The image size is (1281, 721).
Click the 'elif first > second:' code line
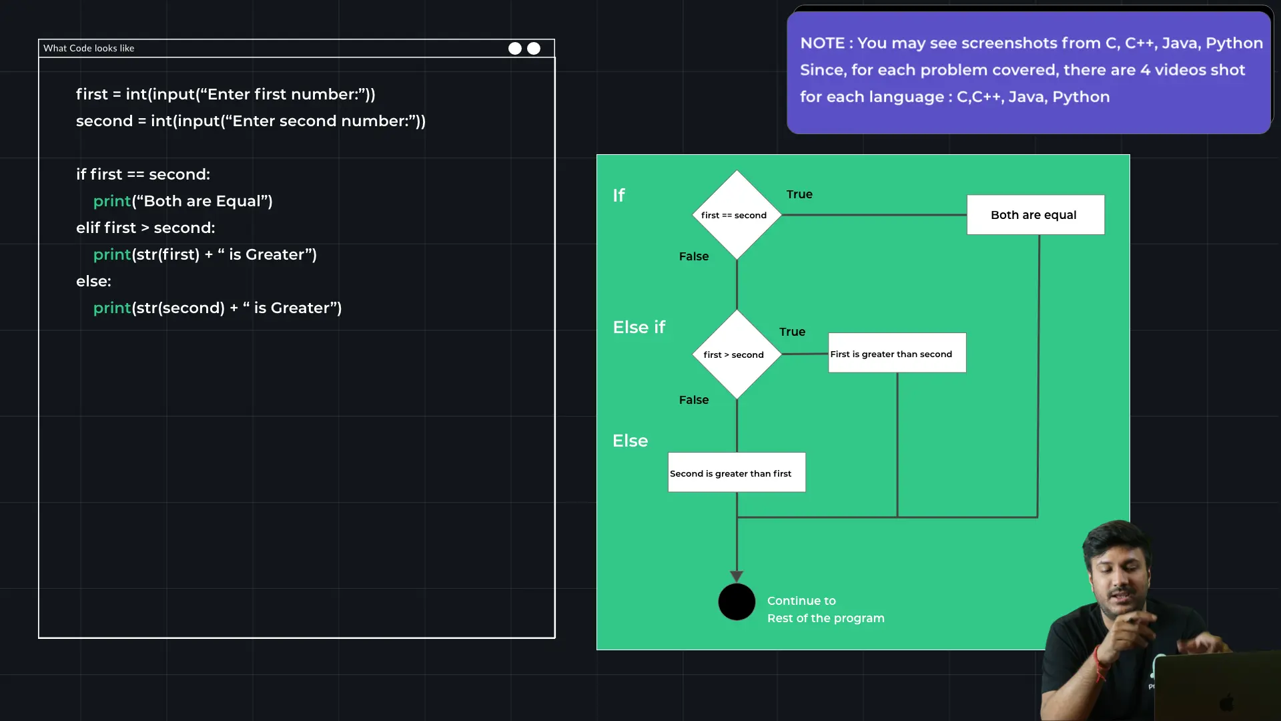(x=145, y=228)
